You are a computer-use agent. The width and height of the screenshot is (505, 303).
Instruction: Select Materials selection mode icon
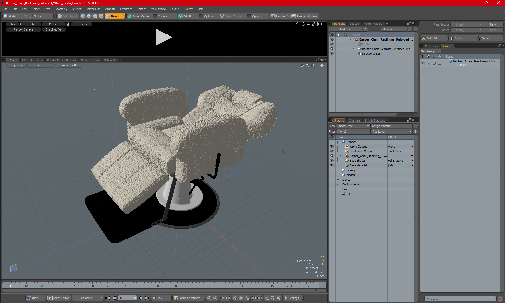coord(101,16)
